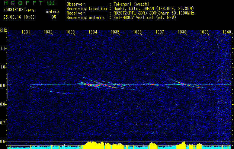Click the Observer field label
This screenshot has width=234, height=149.
[76, 4]
